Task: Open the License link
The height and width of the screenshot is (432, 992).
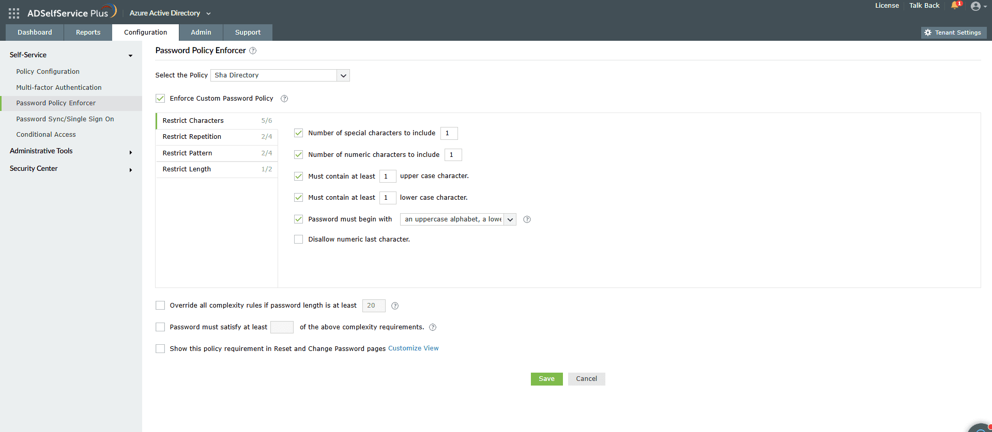Action: coord(887,6)
